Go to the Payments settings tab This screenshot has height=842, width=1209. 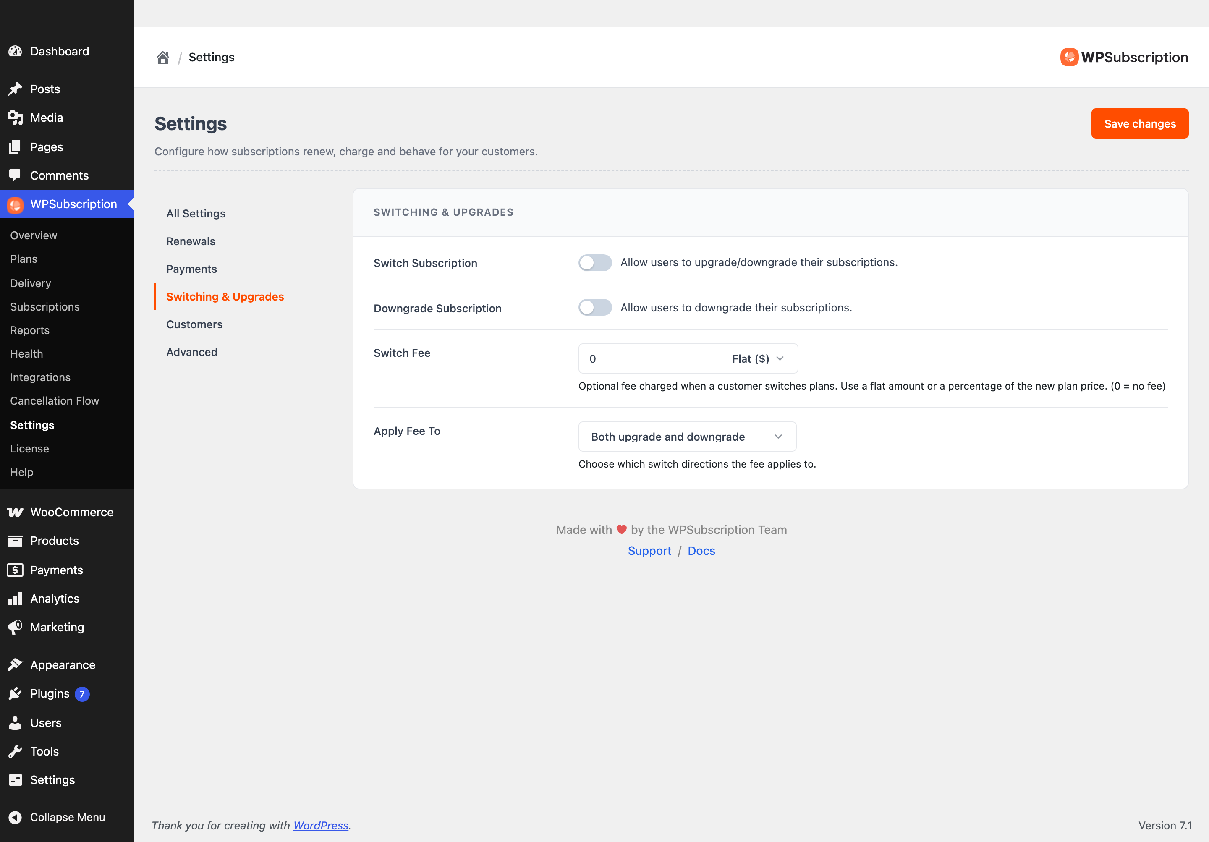pos(192,269)
